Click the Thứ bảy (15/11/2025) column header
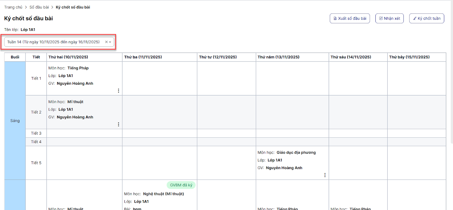Screen dimensions: 453x210 click(x=409, y=57)
